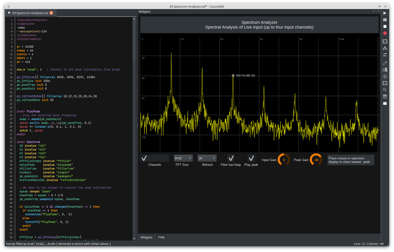This screenshot has height=252, width=394.
Task: Close the 03 Spectrum Analyzer.csd tab
Action: coord(51,13)
